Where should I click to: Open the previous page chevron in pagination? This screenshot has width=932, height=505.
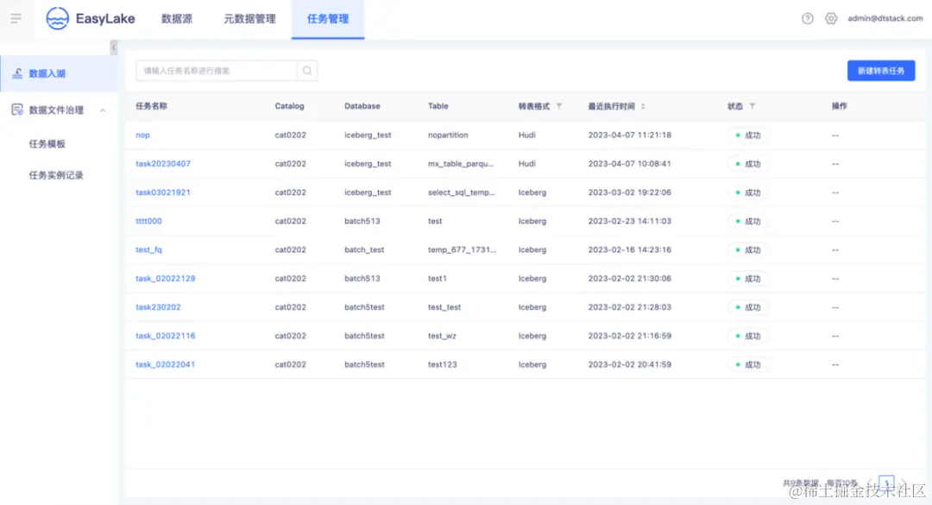870,483
